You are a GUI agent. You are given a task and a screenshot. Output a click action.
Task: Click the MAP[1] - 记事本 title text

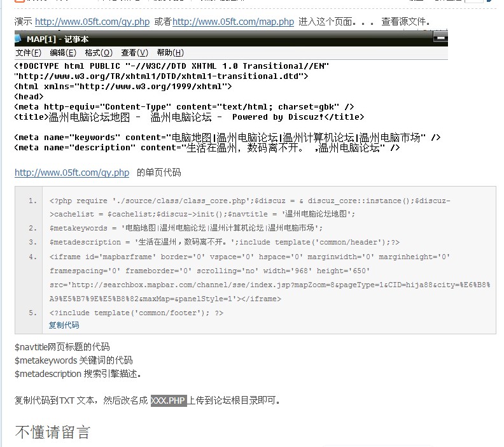[x=57, y=39]
